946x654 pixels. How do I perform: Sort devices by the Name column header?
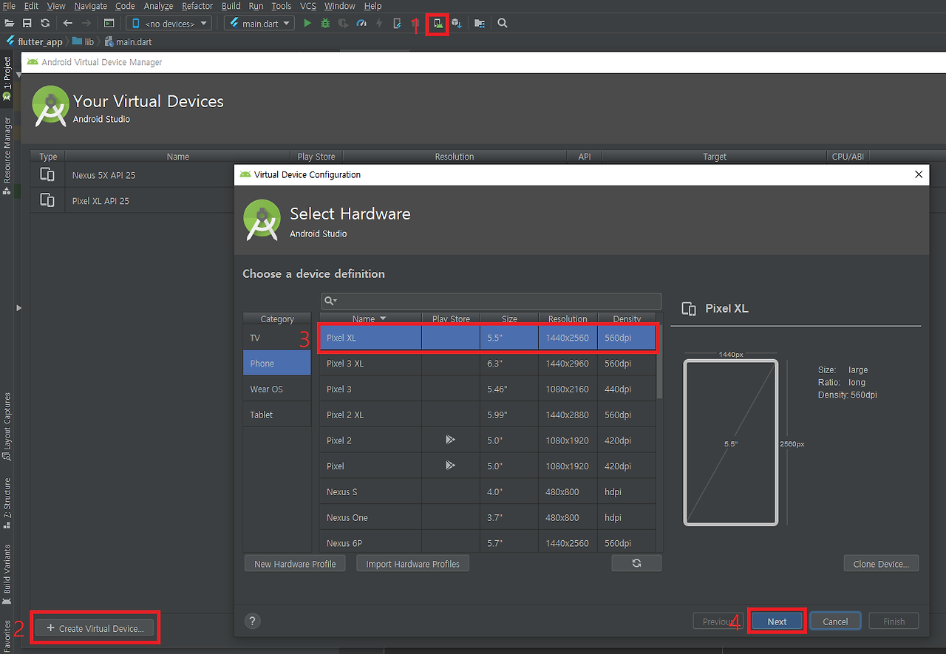tap(370, 319)
